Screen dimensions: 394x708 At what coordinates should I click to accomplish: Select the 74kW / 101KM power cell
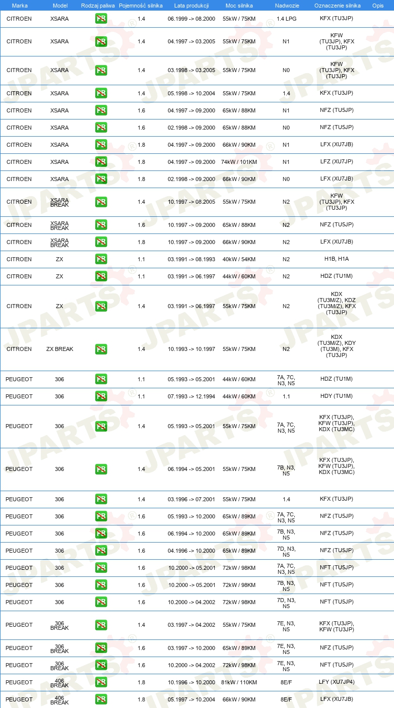pyautogui.click(x=239, y=162)
